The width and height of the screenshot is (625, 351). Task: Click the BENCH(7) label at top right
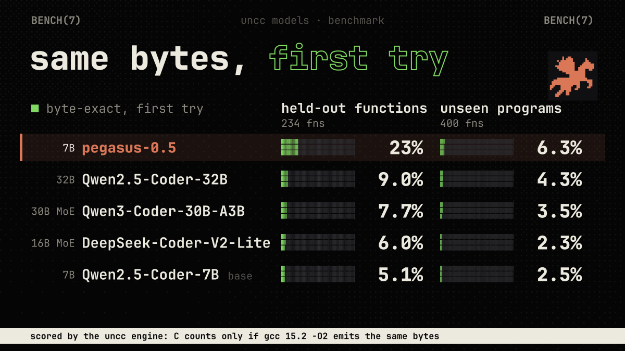coord(569,20)
